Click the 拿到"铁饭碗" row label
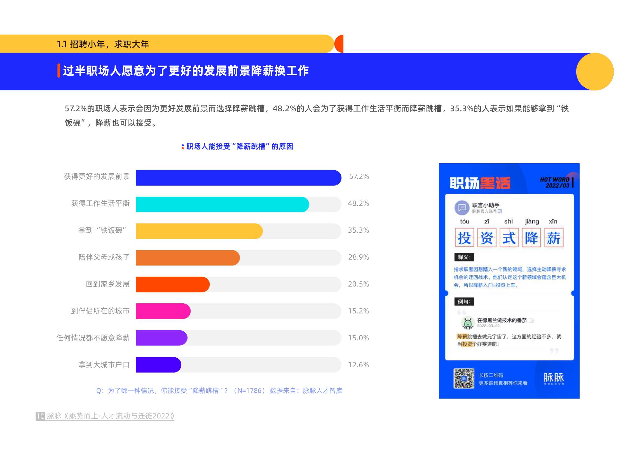628x463 pixels. click(102, 230)
